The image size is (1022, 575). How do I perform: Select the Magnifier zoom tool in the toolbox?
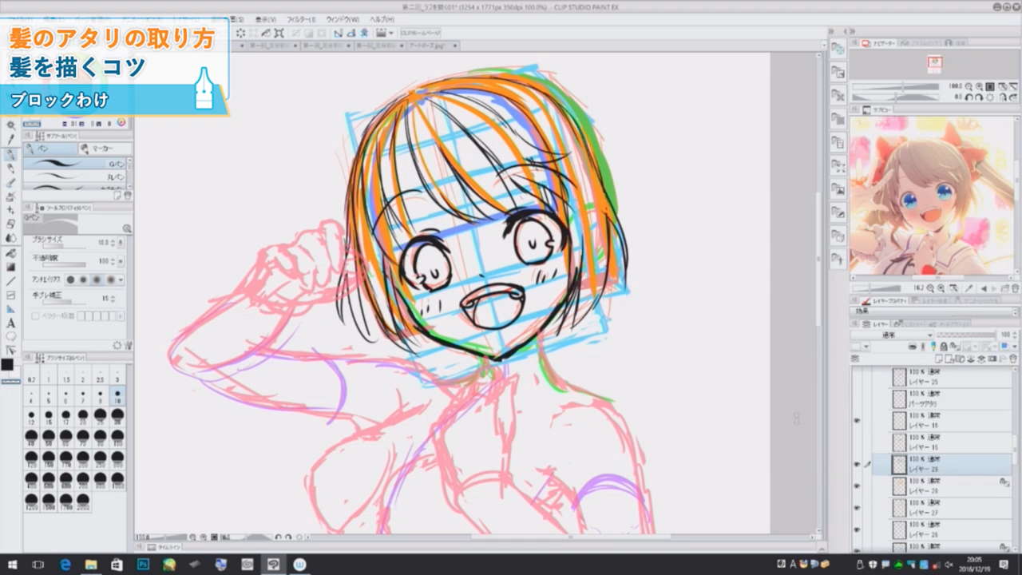(10, 125)
